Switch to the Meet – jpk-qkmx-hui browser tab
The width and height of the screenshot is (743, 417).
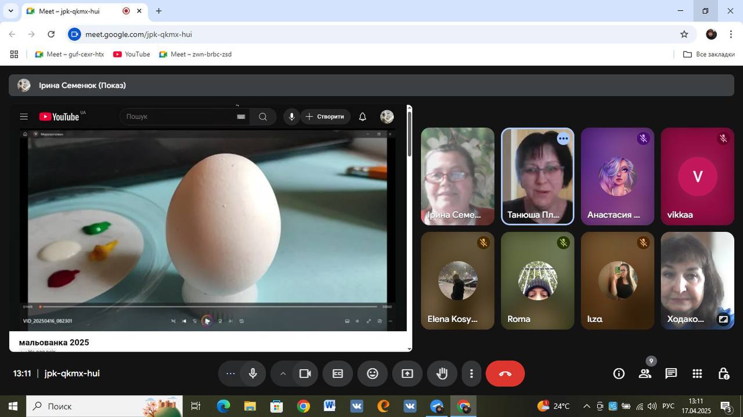pyautogui.click(x=70, y=11)
